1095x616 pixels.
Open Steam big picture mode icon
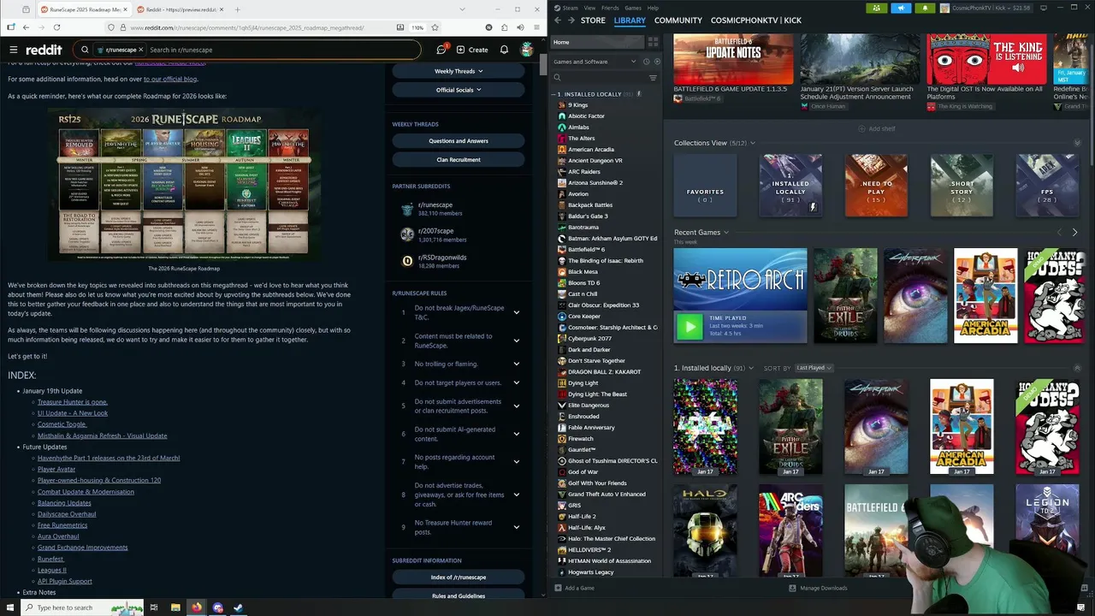click(1044, 8)
